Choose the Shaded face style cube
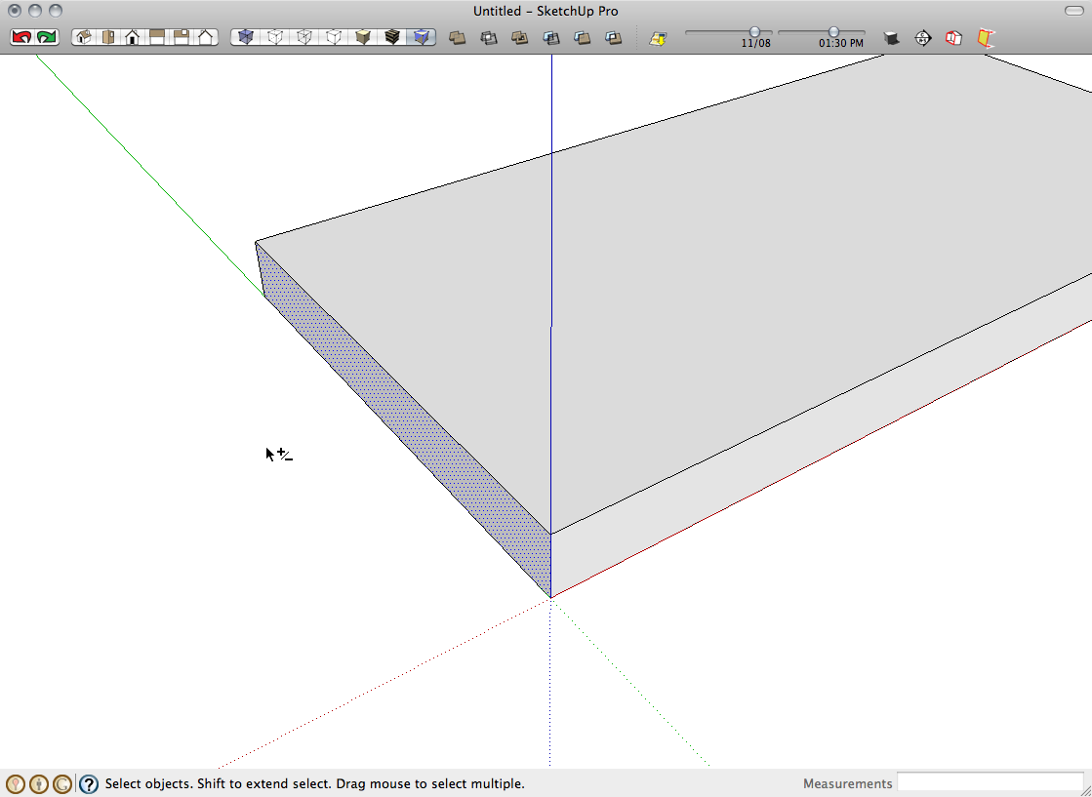The image size is (1092, 797). point(363,37)
